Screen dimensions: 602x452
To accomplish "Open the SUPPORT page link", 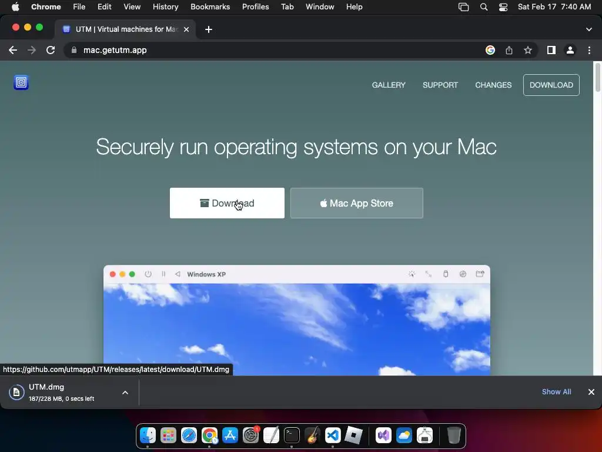I will click(440, 85).
